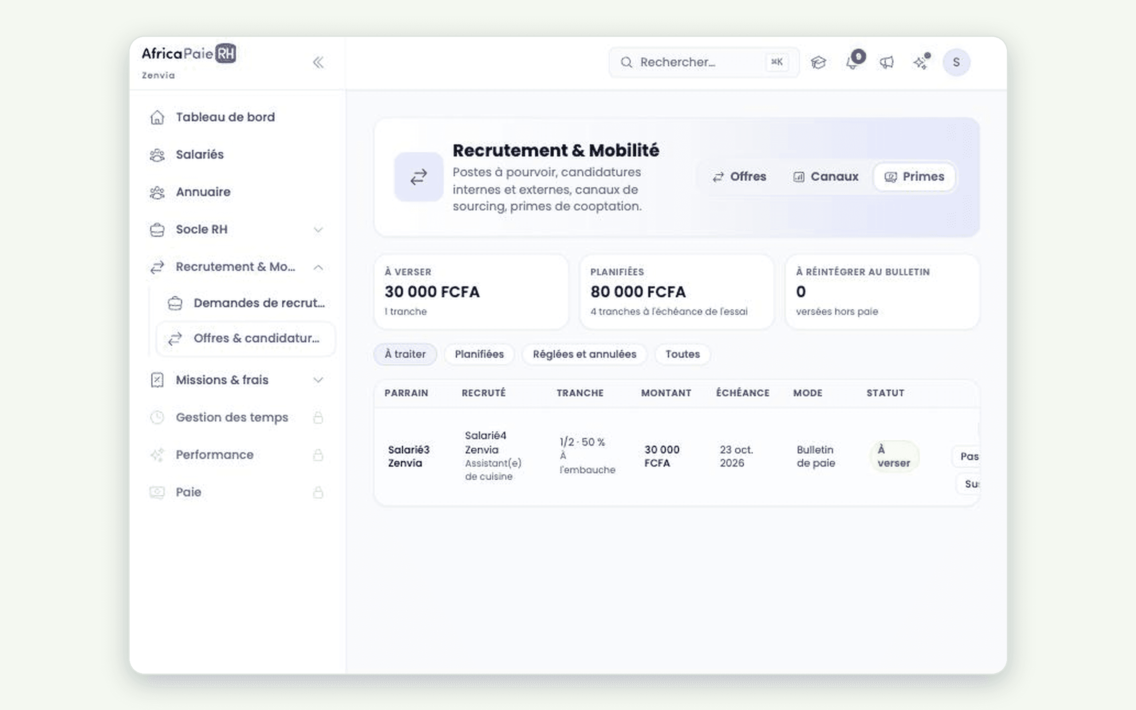Click the À réintégrer au bulletin card
The width and height of the screenshot is (1136, 710).
882,292
